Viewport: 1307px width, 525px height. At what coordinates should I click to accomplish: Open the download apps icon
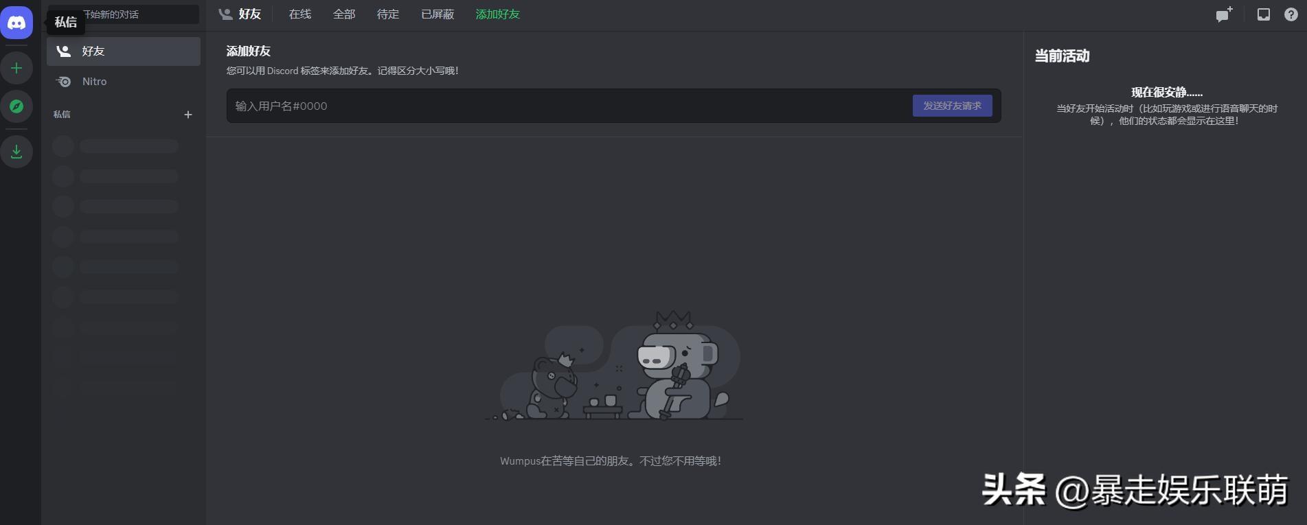coord(16,152)
